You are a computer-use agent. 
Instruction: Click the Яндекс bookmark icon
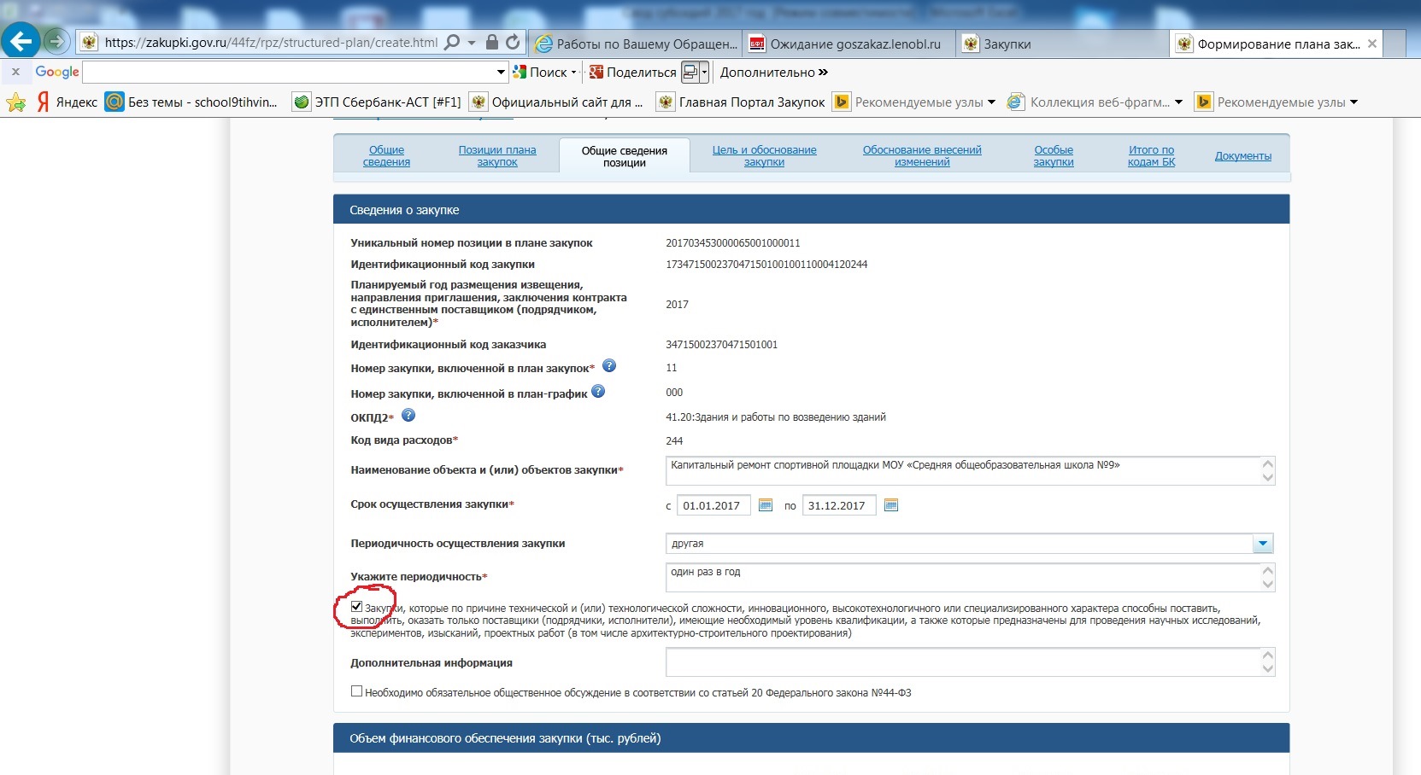[43, 102]
